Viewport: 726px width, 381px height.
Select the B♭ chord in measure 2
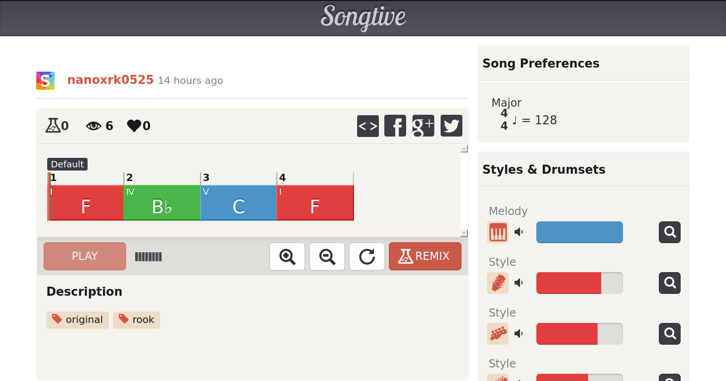162,203
